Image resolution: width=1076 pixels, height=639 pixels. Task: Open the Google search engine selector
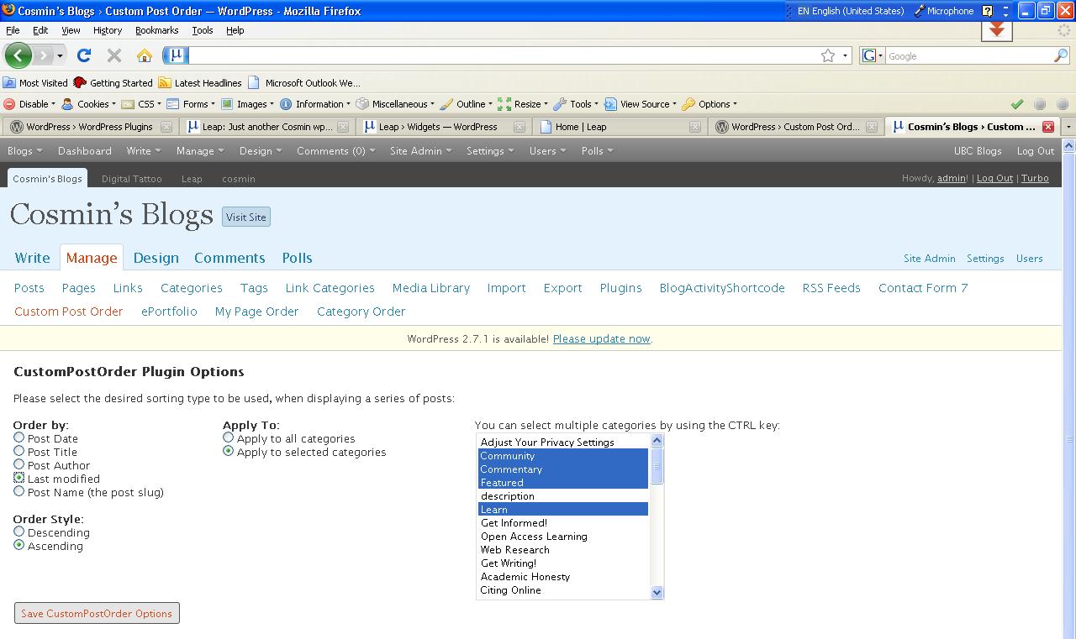[x=873, y=55]
